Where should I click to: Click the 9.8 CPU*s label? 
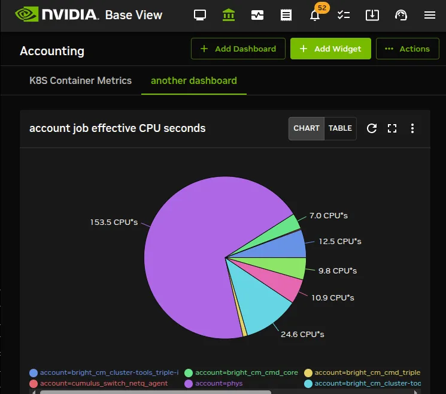[x=338, y=270]
